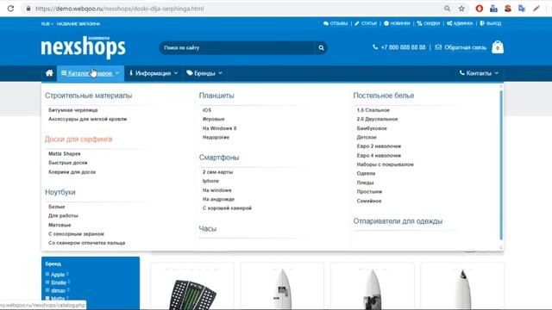
Task: Open Отзывы reviews link
Action: tap(336, 23)
